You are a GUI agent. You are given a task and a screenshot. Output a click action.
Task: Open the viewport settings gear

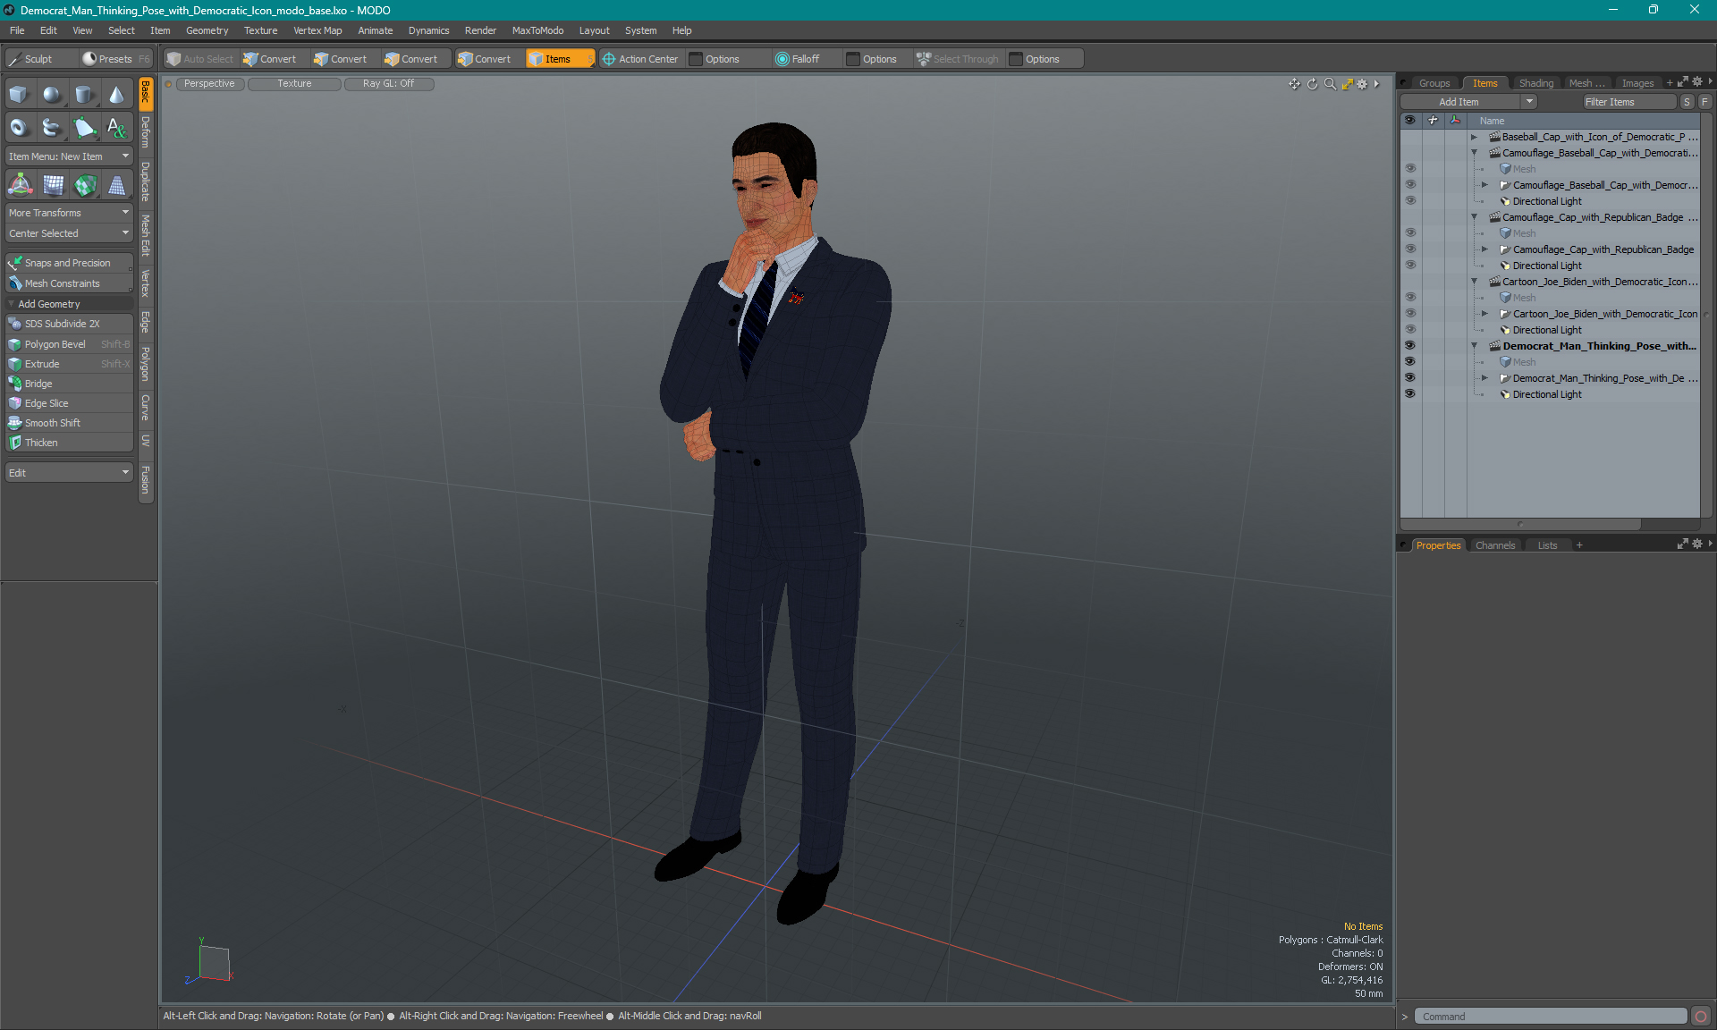[x=1362, y=84]
